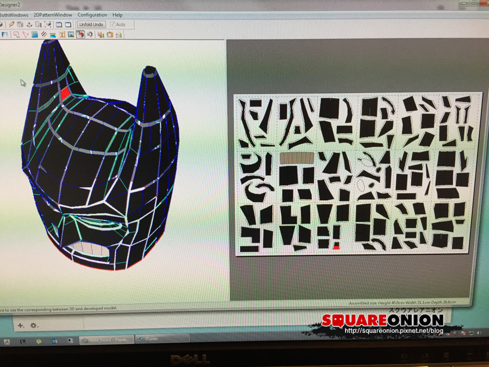The height and width of the screenshot is (367, 489).
Task: Switch to the iTunes taskbar item
Action: click(162, 339)
